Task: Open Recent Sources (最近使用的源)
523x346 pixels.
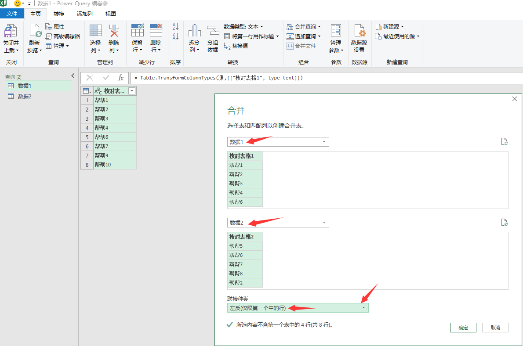Action: pyautogui.click(x=397, y=36)
